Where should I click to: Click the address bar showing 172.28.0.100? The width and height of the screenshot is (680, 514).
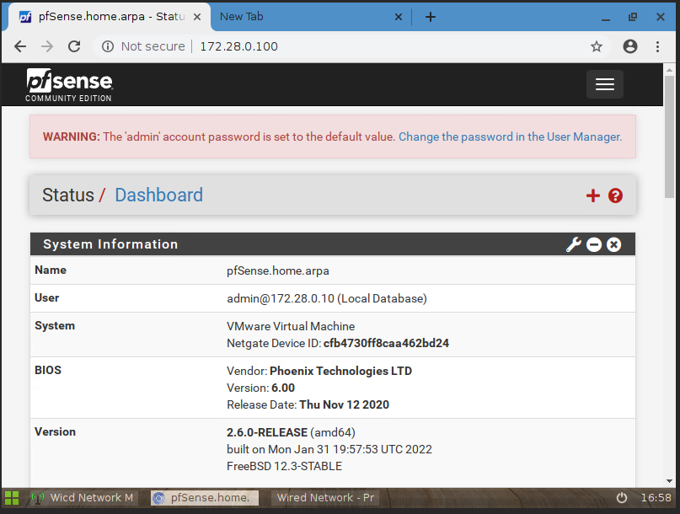[337, 46]
